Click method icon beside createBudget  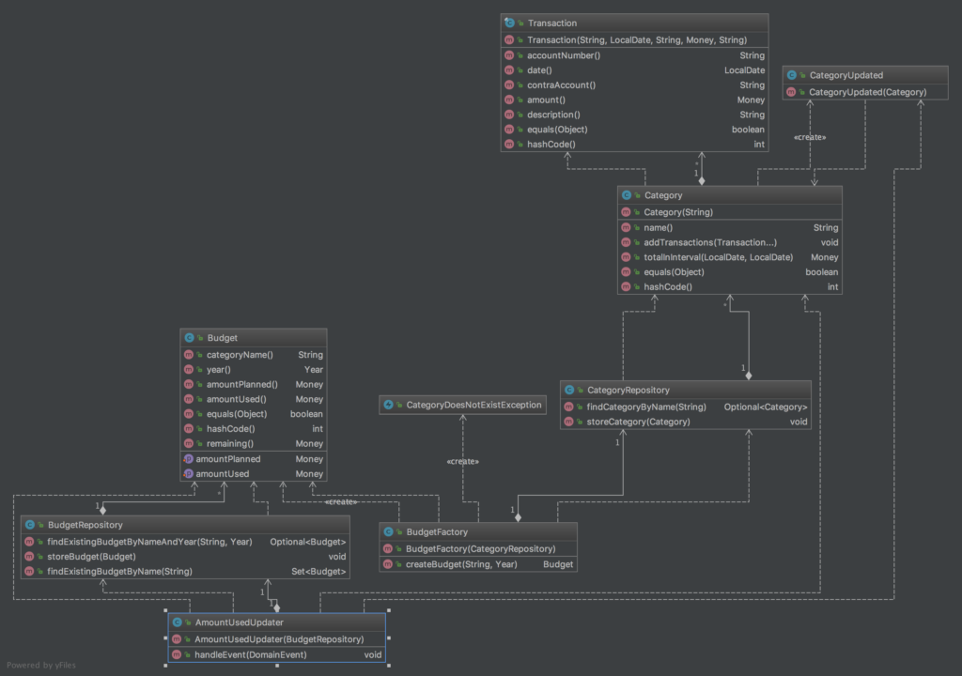[388, 563]
